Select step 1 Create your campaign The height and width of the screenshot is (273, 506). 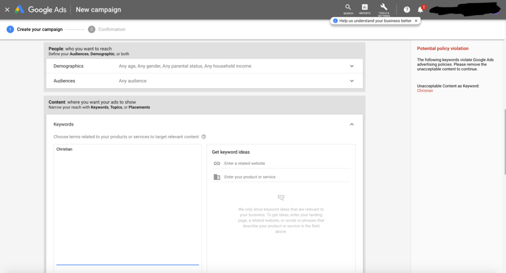[x=35, y=29]
